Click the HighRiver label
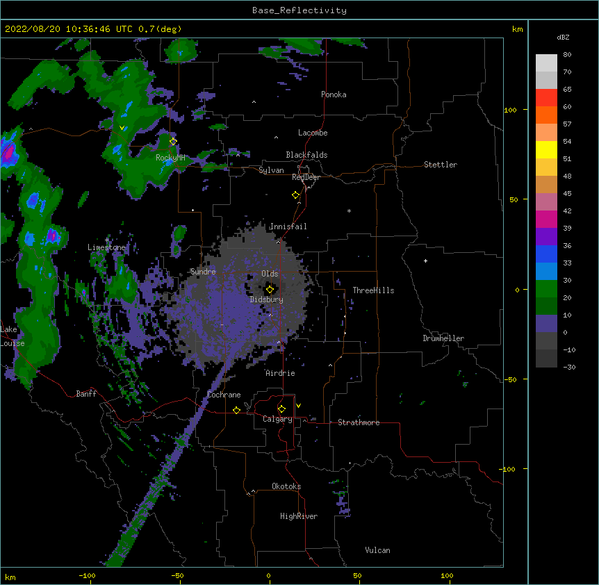599x585 pixels. tap(299, 516)
